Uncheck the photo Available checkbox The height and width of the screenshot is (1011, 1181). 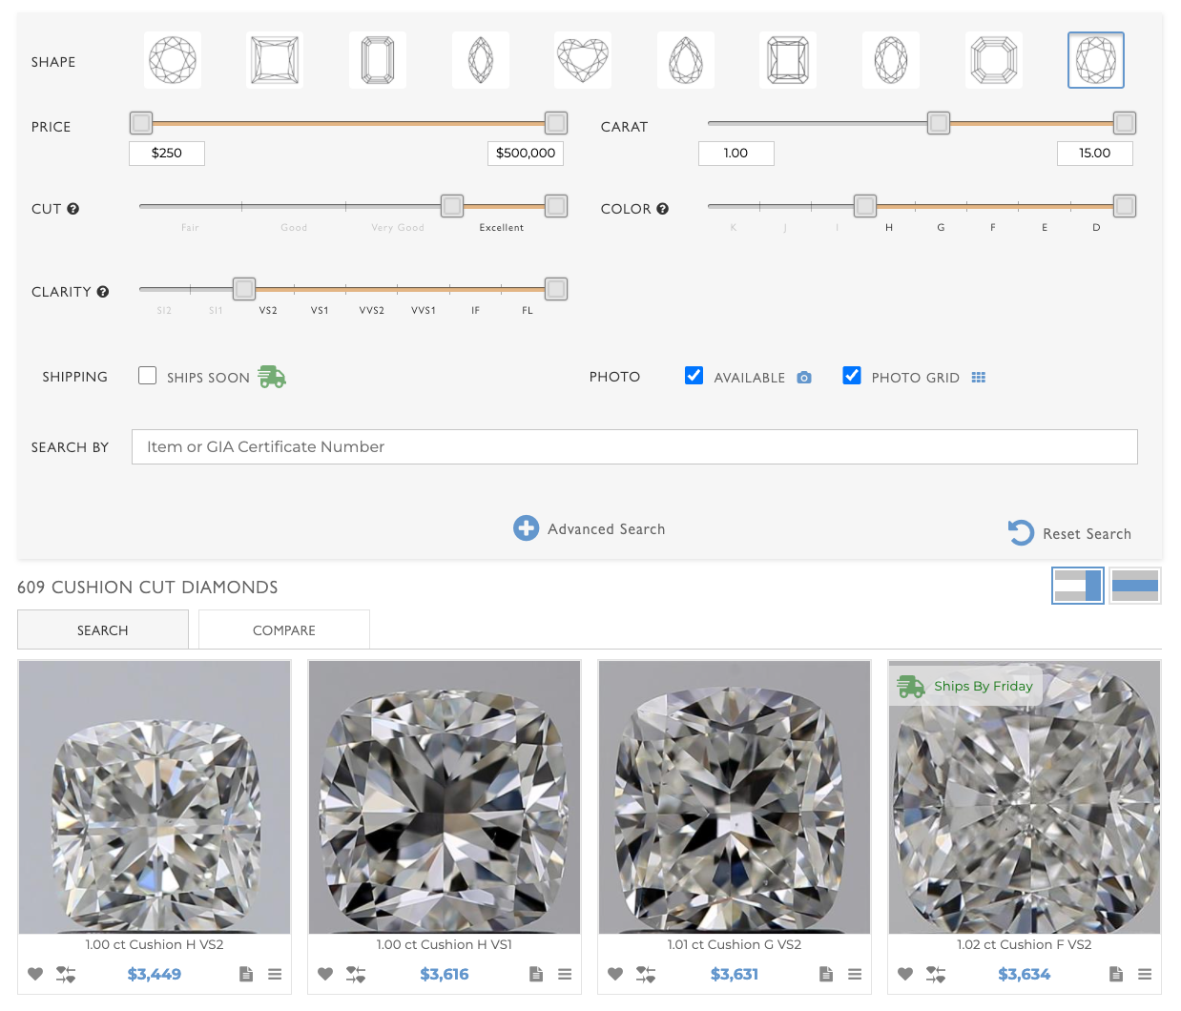[694, 376]
